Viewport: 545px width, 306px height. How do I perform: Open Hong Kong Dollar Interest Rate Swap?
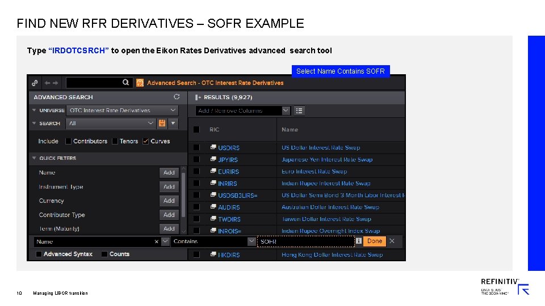tap(332, 254)
